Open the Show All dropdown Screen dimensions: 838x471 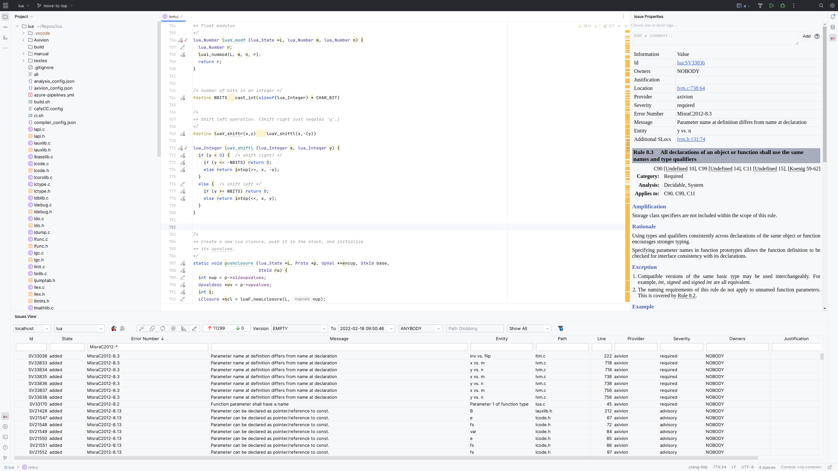[x=529, y=328]
